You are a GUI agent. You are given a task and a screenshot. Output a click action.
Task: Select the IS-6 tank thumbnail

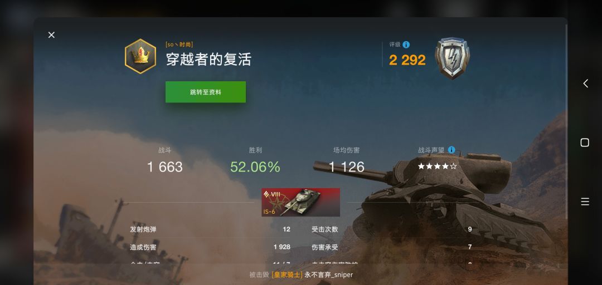click(300, 202)
